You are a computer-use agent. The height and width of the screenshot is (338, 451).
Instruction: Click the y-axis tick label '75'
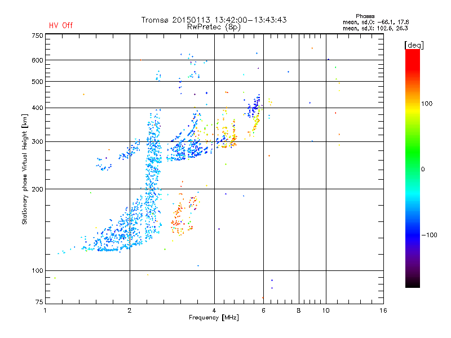coord(39,302)
